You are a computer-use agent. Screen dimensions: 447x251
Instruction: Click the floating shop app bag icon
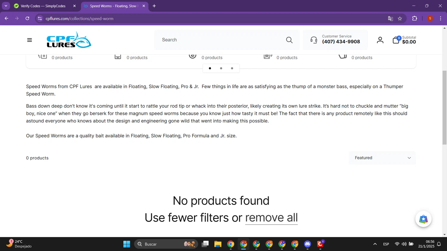[x=423, y=219]
